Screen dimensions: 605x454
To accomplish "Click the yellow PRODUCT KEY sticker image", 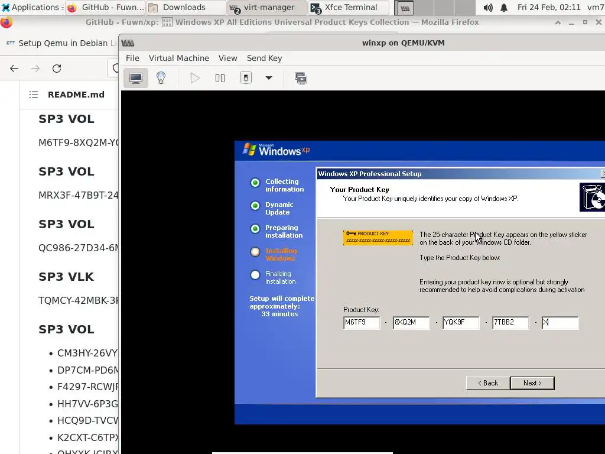I will coord(378,238).
